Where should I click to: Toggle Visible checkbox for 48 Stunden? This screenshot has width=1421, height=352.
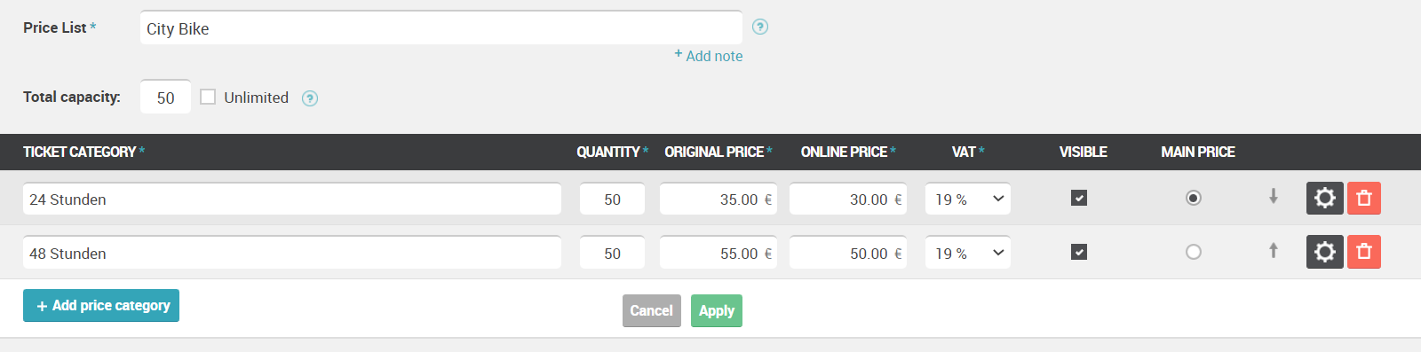pos(1079,252)
